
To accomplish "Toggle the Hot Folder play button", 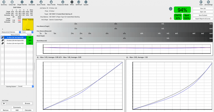I will point(4,103).
